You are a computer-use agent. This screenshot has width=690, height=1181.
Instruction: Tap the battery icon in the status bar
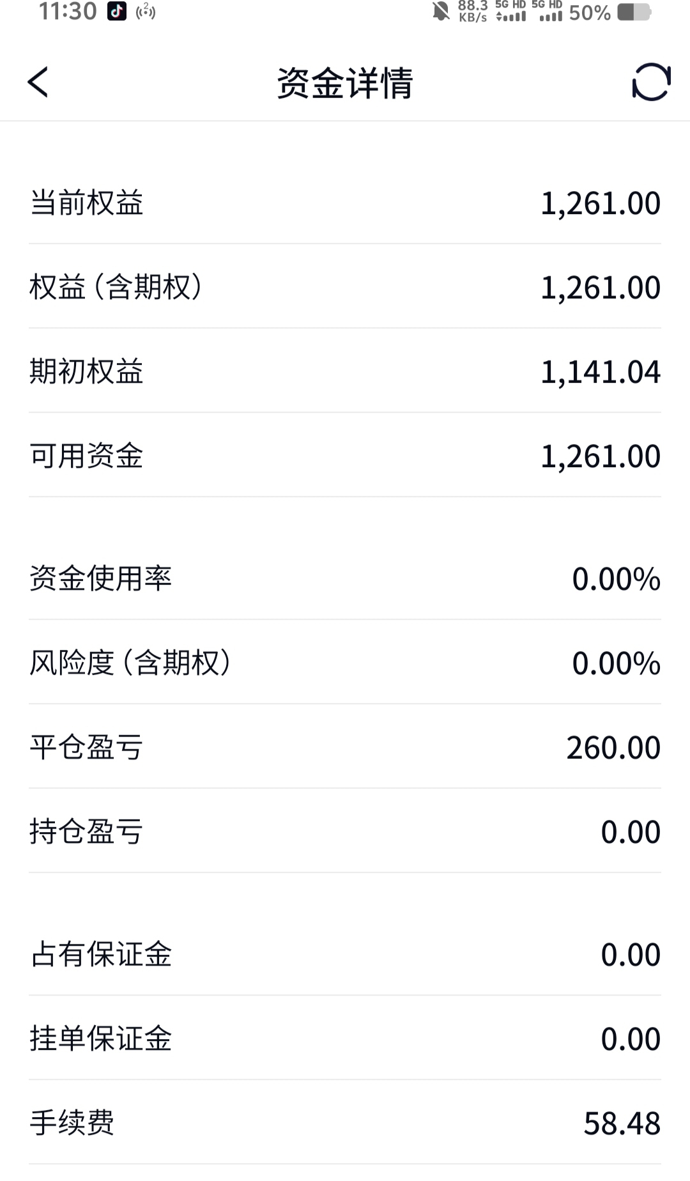click(x=634, y=12)
